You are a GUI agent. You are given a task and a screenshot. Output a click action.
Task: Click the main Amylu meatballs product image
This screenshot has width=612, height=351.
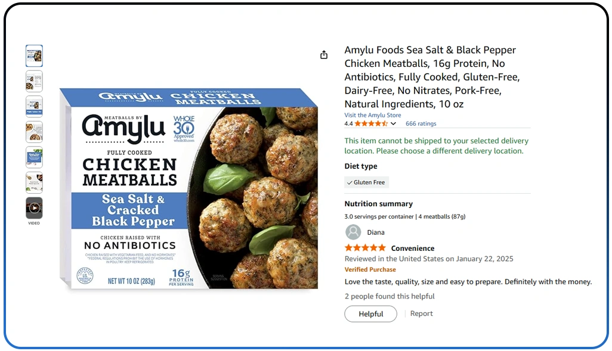pyautogui.click(x=188, y=189)
